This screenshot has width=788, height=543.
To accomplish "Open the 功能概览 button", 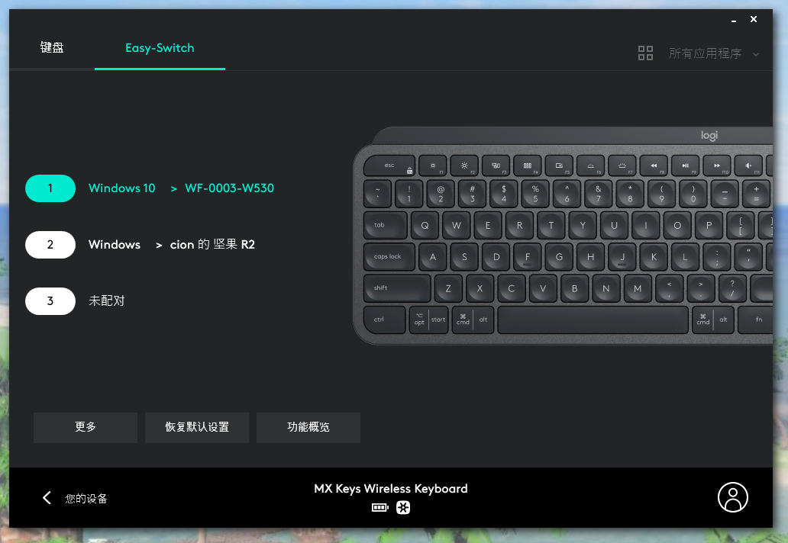I will [x=308, y=427].
